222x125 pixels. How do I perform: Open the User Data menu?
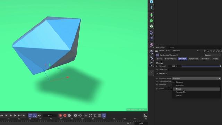[176, 51]
